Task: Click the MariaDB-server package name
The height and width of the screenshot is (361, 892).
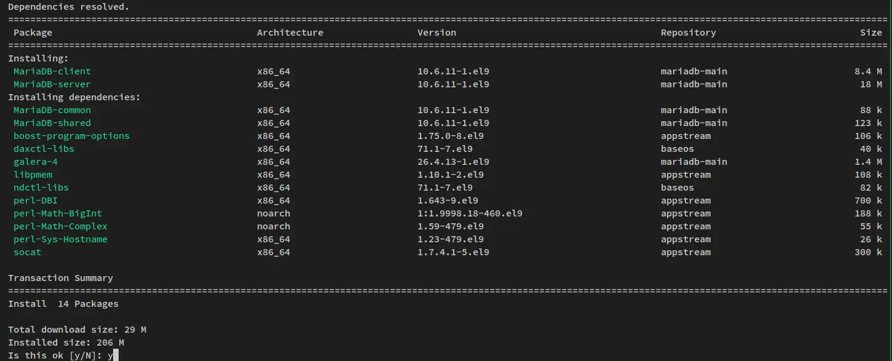Action: [x=52, y=84]
